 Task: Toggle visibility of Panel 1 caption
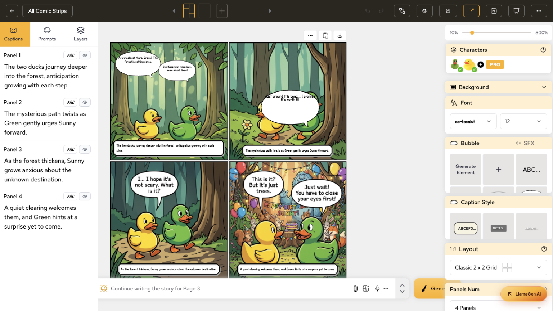85,55
